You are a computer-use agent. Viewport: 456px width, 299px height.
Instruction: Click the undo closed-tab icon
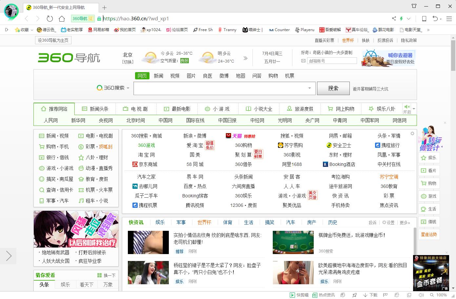pos(435,19)
